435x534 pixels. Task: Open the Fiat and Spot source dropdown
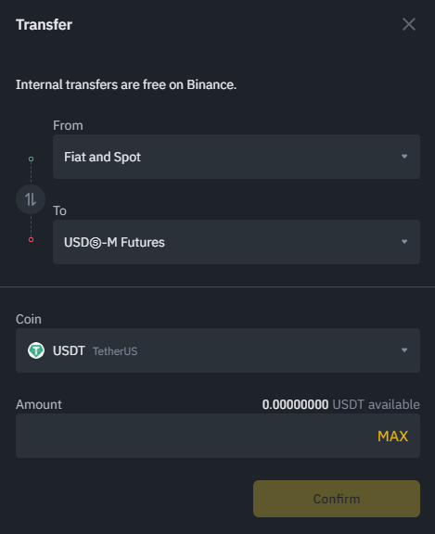237,157
